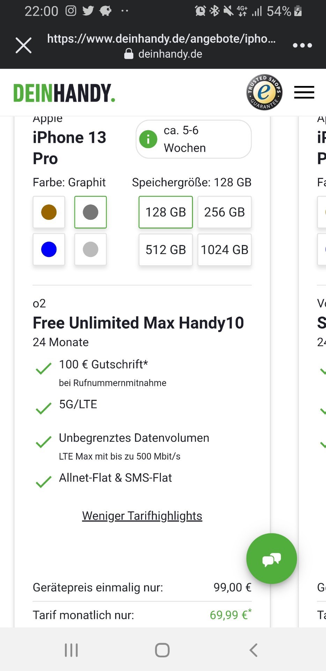326x671 pixels.
Task: Choose the silver color option
Action: click(x=90, y=250)
